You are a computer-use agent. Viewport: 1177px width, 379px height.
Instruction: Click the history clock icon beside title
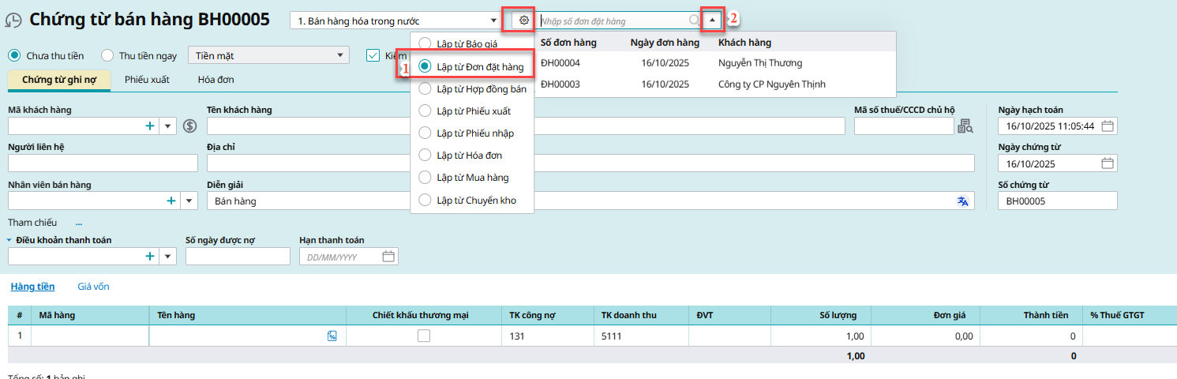[x=13, y=21]
